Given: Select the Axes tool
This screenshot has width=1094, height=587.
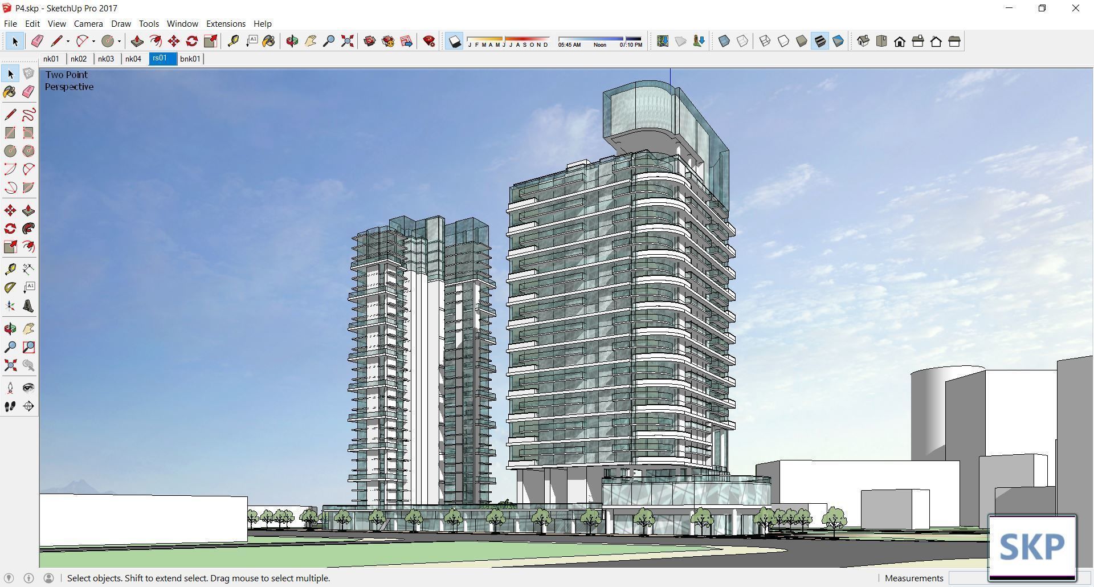Looking at the screenshot, I should (10, 306).
